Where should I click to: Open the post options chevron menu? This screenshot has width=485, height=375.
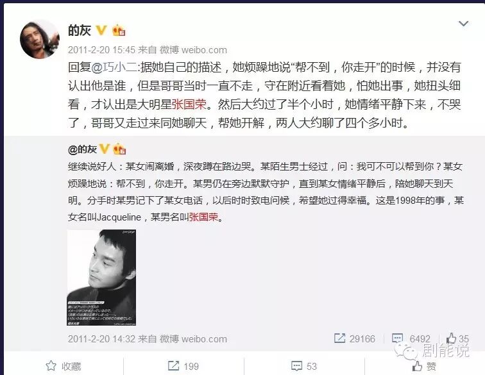(x=463, y=24)
